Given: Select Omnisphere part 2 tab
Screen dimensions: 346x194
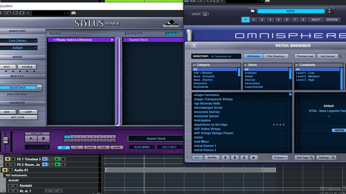Looking at the screenshot, I should (x=254, y=20).
